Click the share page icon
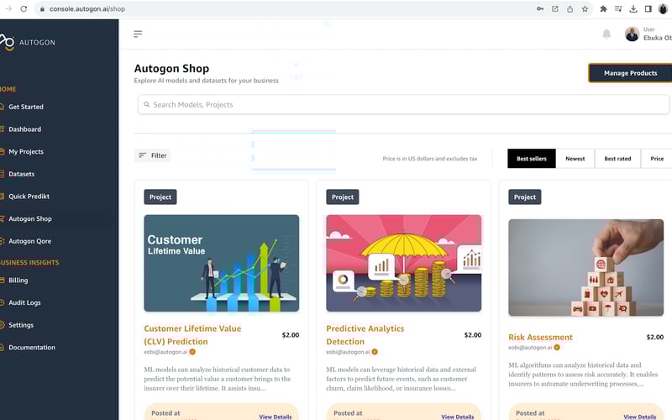The width and height of the screenshot is (672, 420). [x=570, y=8]
